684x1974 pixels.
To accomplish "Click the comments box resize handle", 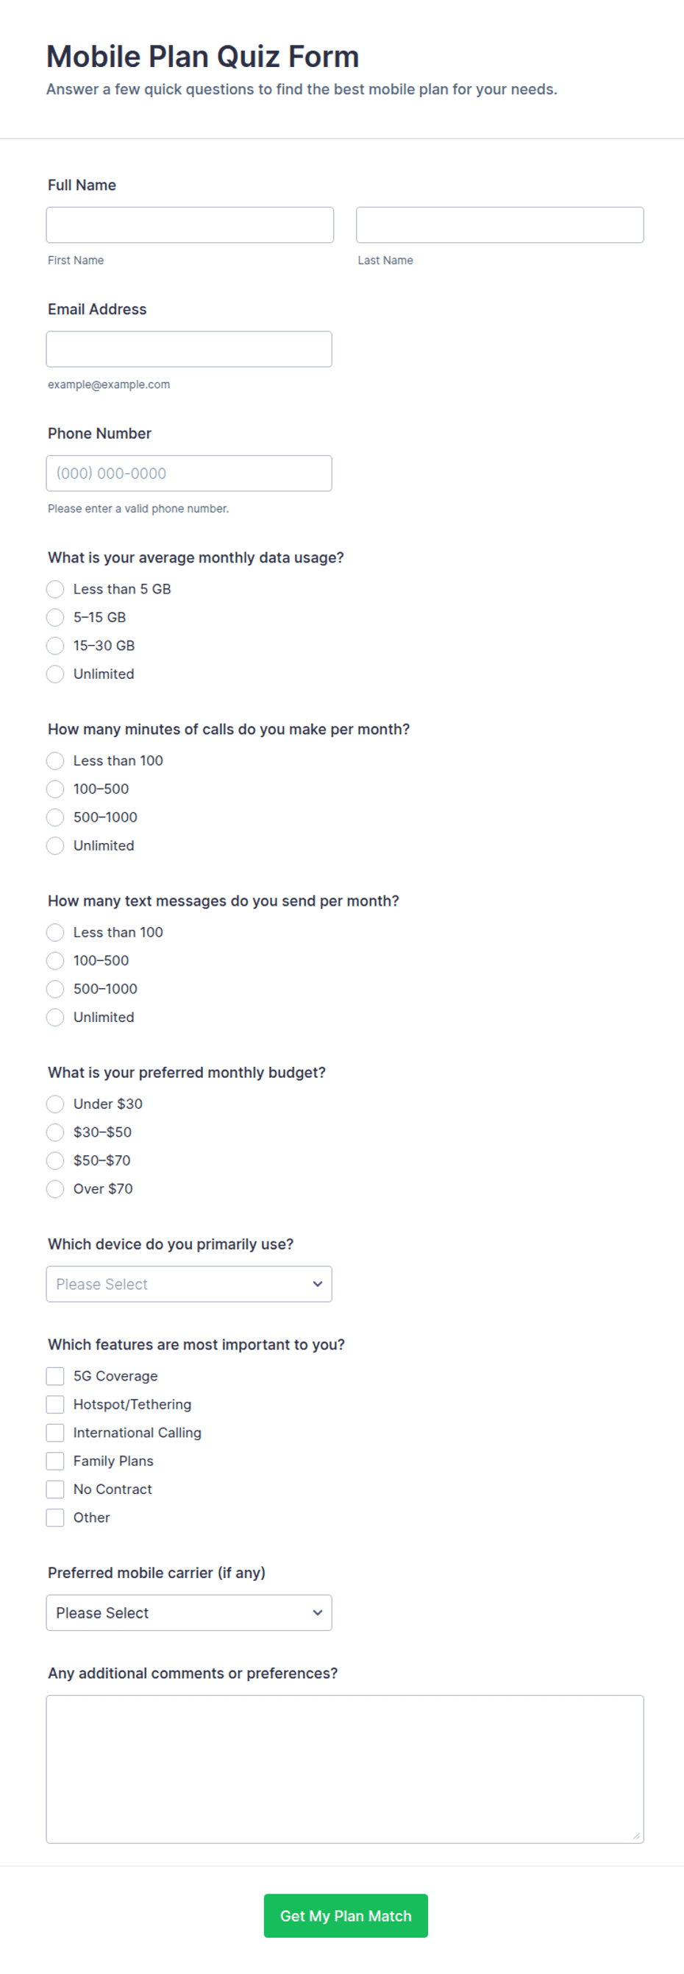I will tap(635, 1836).
